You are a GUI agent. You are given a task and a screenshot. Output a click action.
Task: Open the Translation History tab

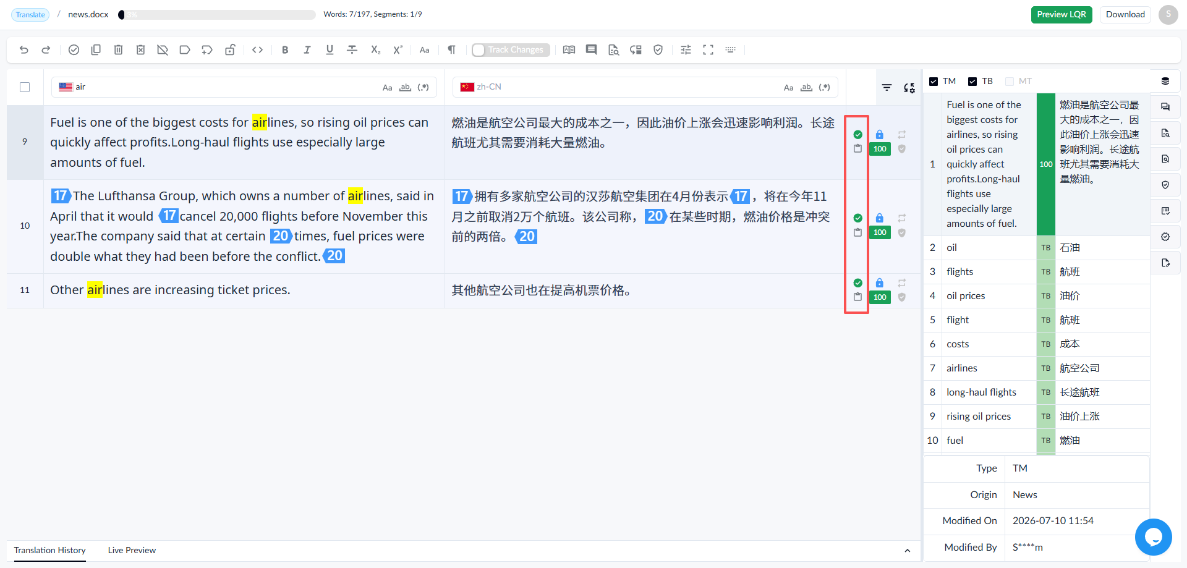pyautogui.click(x=50, y=550)
